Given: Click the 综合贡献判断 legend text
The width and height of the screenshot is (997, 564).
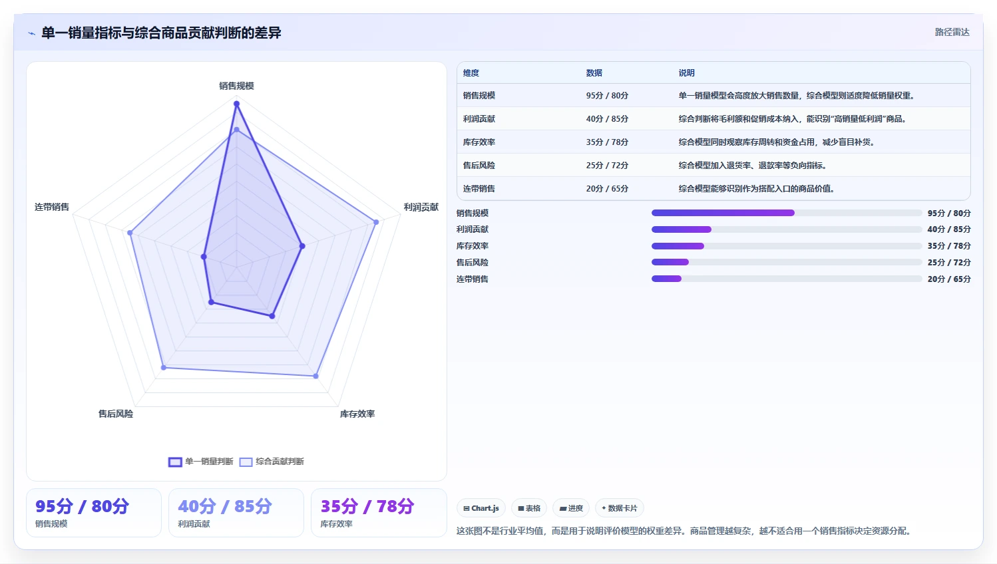Looking at the screenshot, I should pos(280,462).
